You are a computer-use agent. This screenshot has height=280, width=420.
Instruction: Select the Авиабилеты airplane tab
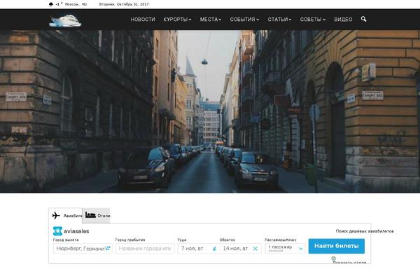(x=65, y=216)
